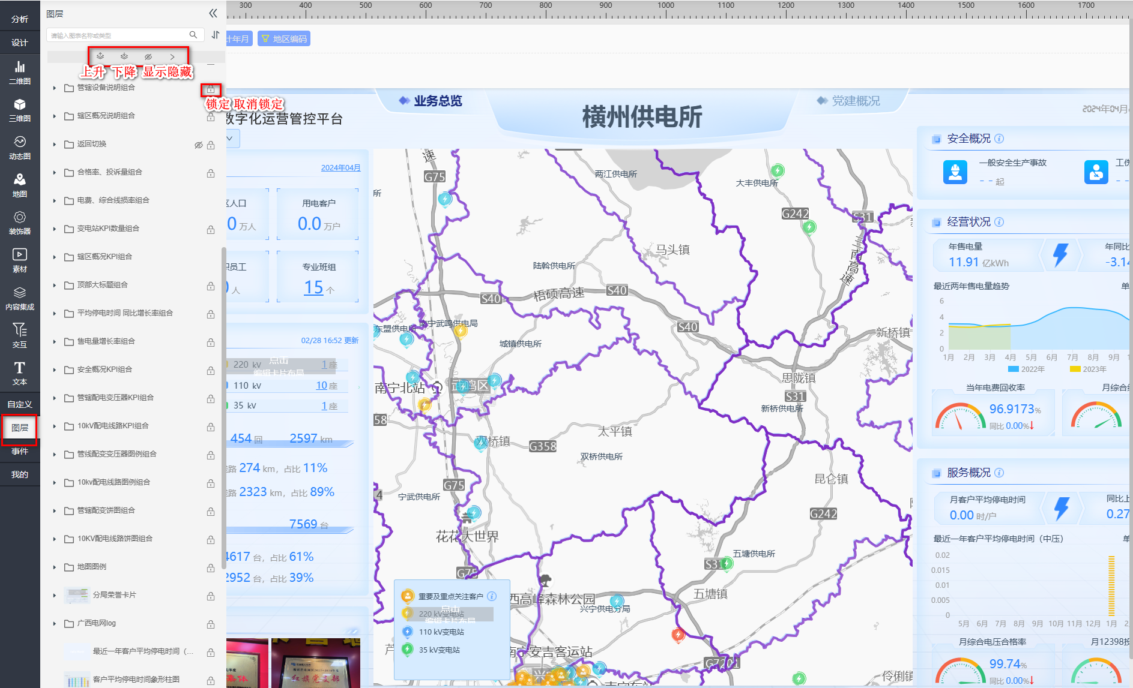Image resolution: width=1133 pixels, height=688 pixels.
Task: Expand the 分局荣誉卡片 layer
Action: point(54,595)
